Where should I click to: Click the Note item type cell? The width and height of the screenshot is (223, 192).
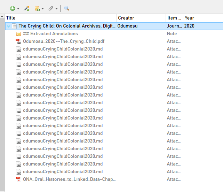[172, 33]
